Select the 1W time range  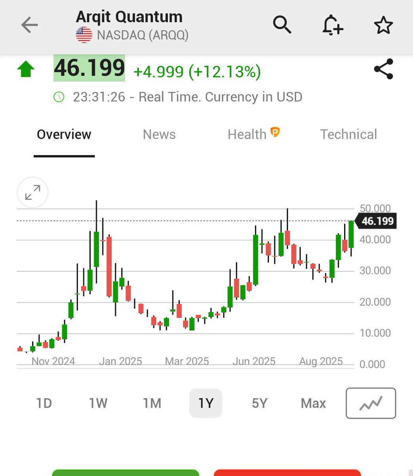pos(98,403)
